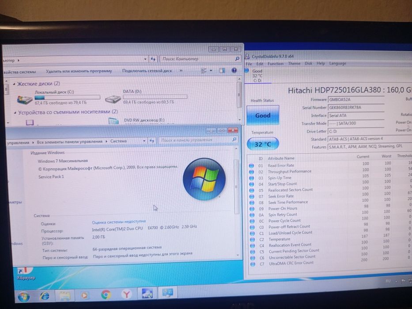
Task: Click the Good disk status circle at top
Action: [x=246, y=71]
